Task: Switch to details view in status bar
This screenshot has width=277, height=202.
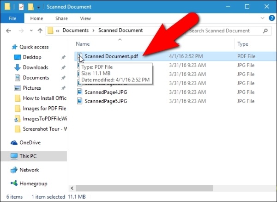Action: pyautogui.click(x=264, y=197)
